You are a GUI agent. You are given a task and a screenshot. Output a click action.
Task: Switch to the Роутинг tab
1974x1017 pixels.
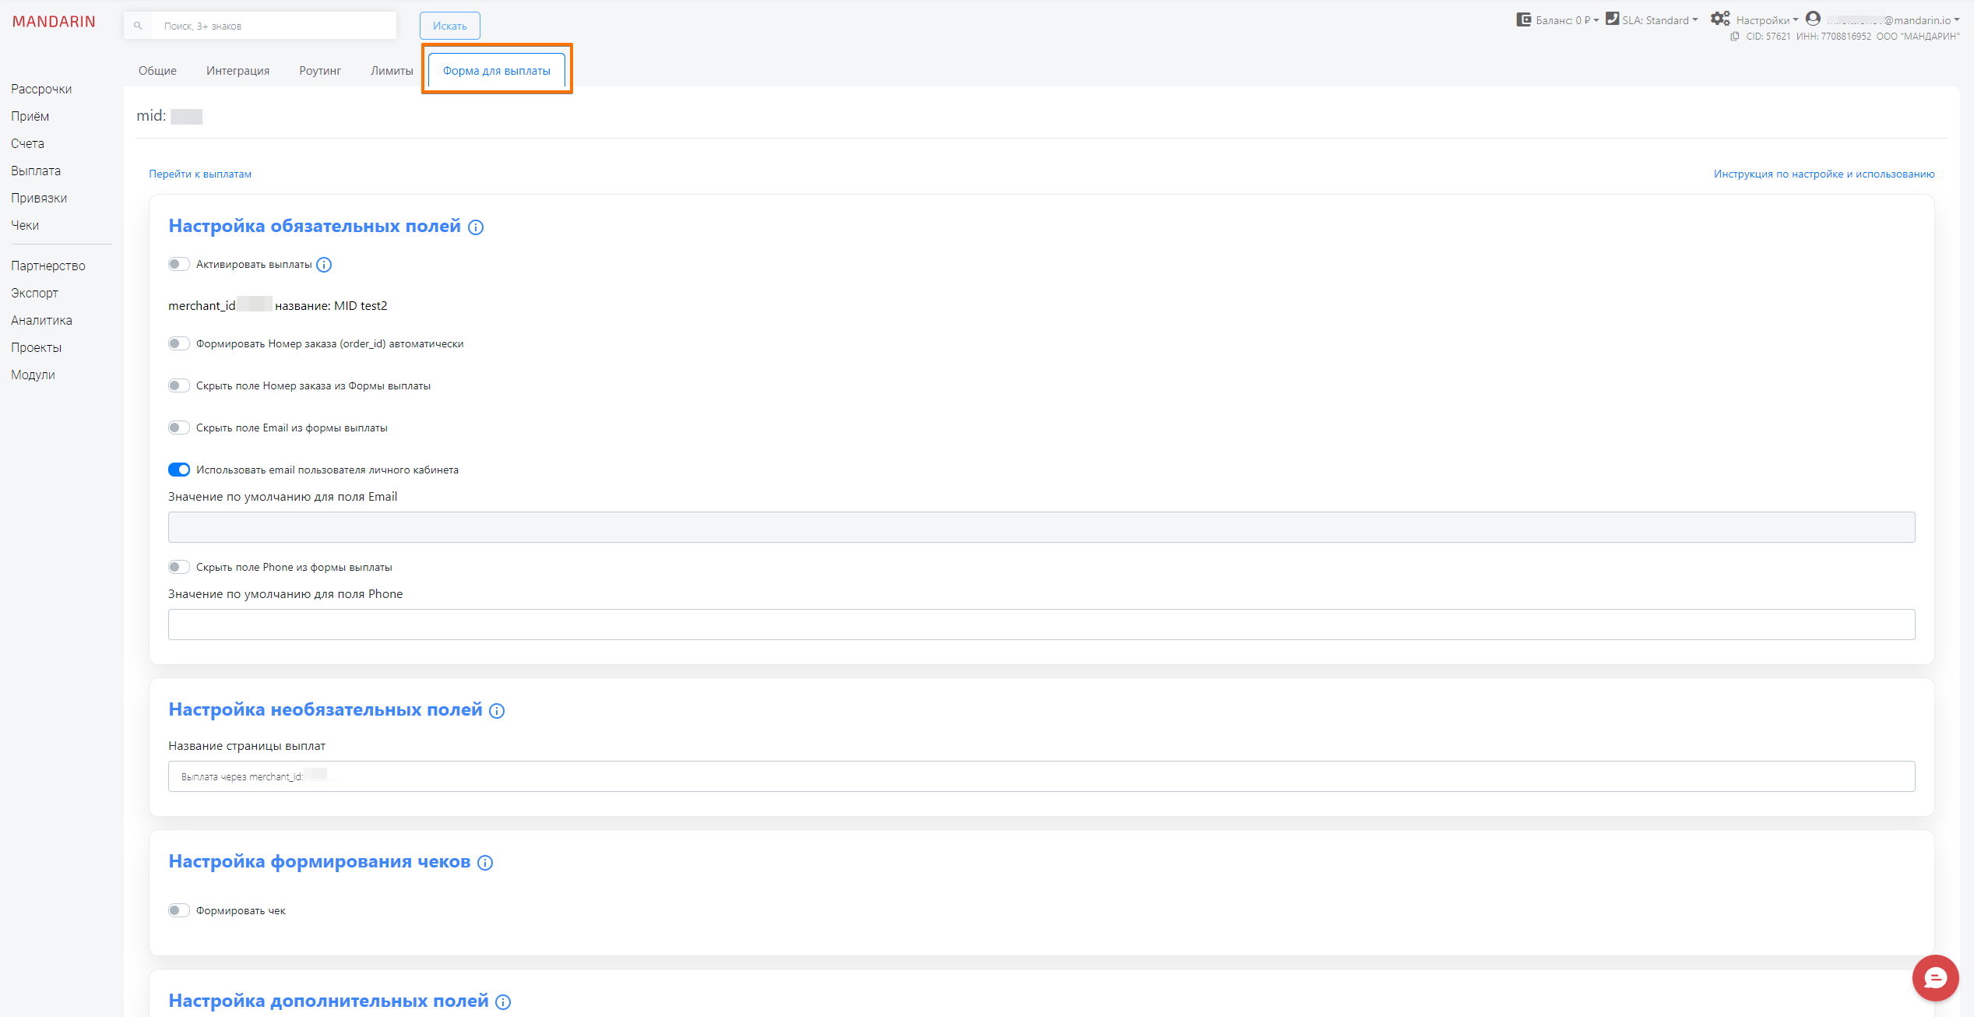[319, 70]
